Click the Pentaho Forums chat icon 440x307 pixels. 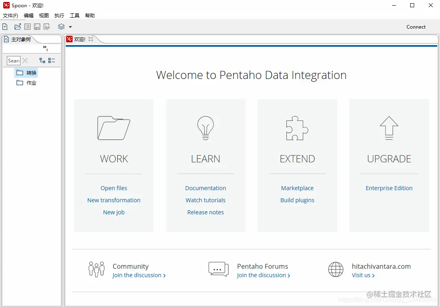[x=219, y=269]
